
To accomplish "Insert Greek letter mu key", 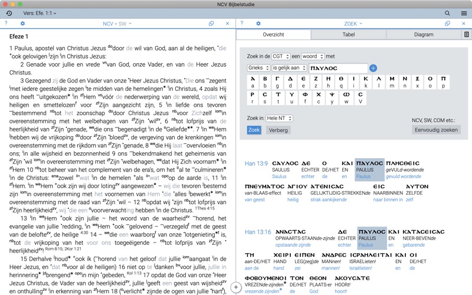I will coord(392,82).
